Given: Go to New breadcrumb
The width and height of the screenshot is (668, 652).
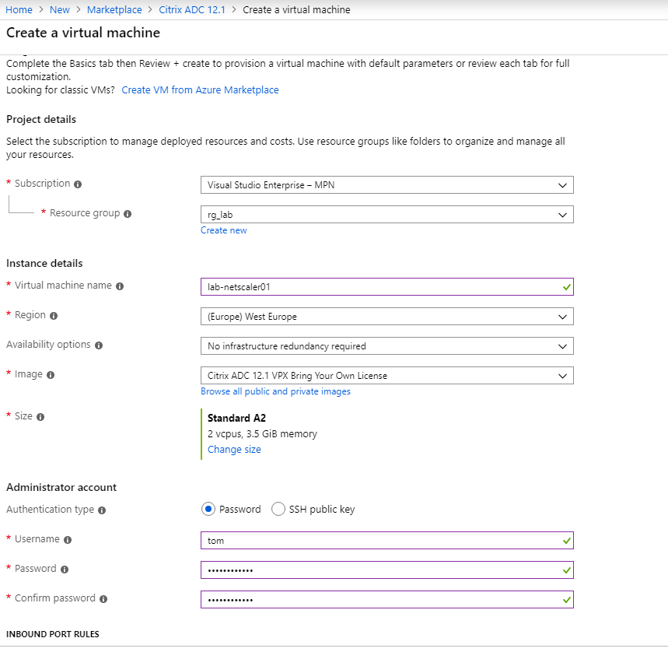Looking at the screenshot, I should pyautogui.click(x=60, y=9).
